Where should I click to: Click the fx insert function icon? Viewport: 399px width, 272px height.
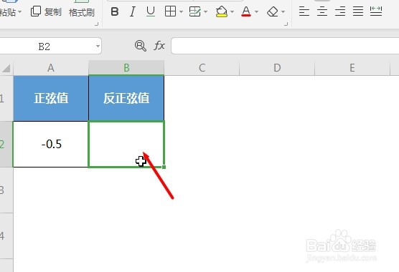coord(159,46)
